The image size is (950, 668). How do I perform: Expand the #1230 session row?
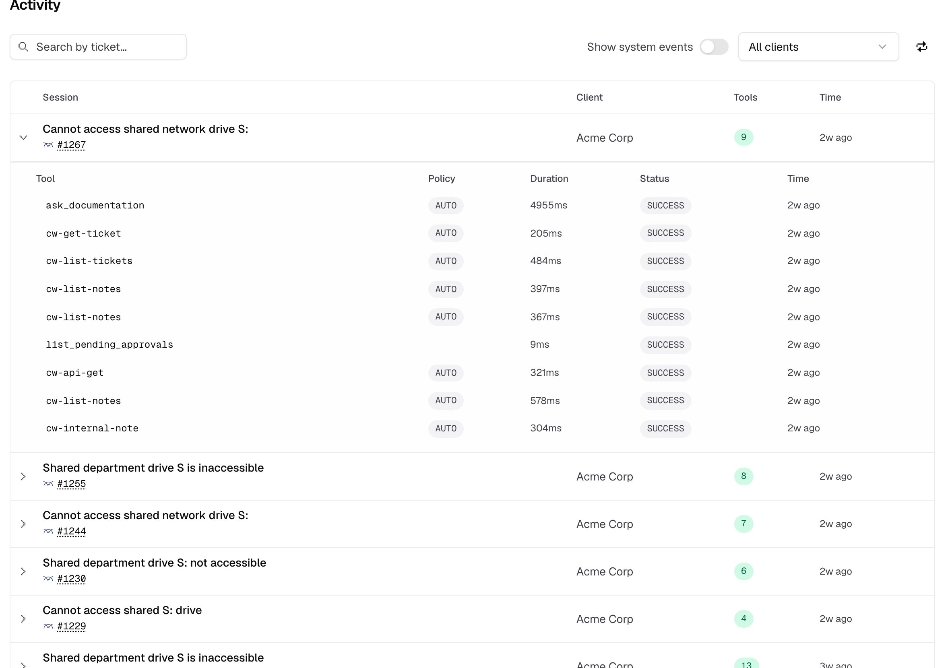[24, 572]
